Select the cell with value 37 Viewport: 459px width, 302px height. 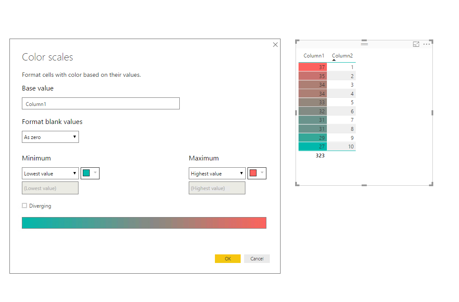(x=313, y=67)
